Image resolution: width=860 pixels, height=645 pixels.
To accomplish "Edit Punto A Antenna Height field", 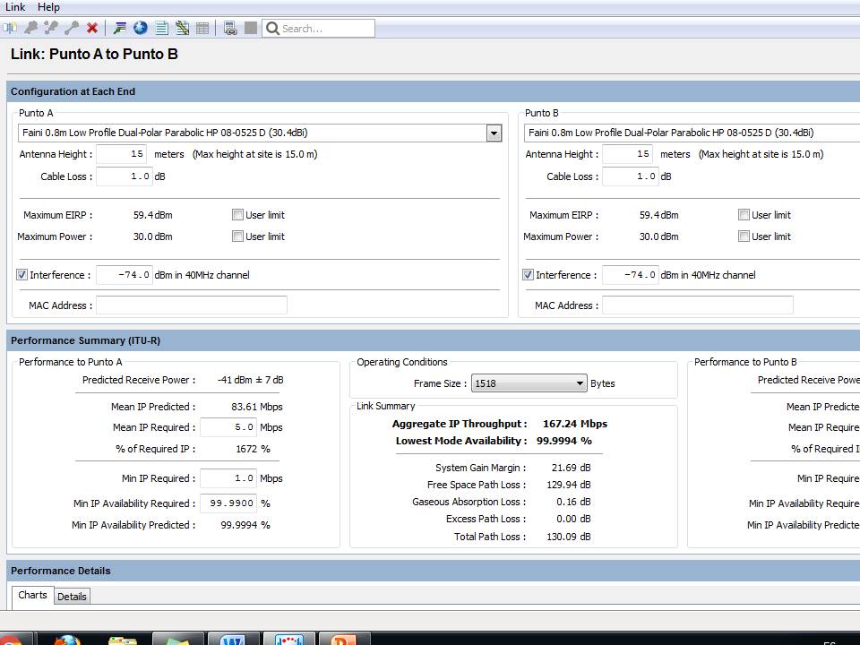I will [x=122, y=154].
